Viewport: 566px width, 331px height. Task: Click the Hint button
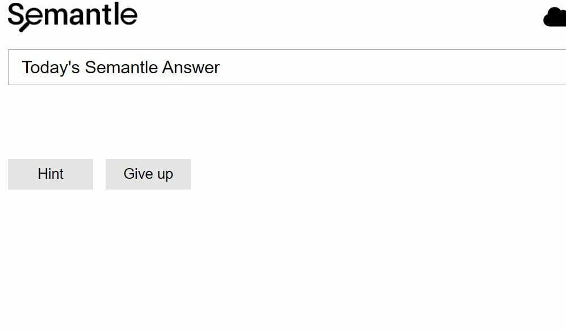point(51,174)
